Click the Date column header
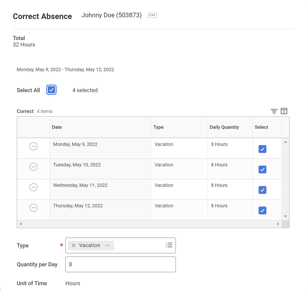The height and width of the screenshot is (290, 308). click(x=100, y=127)
